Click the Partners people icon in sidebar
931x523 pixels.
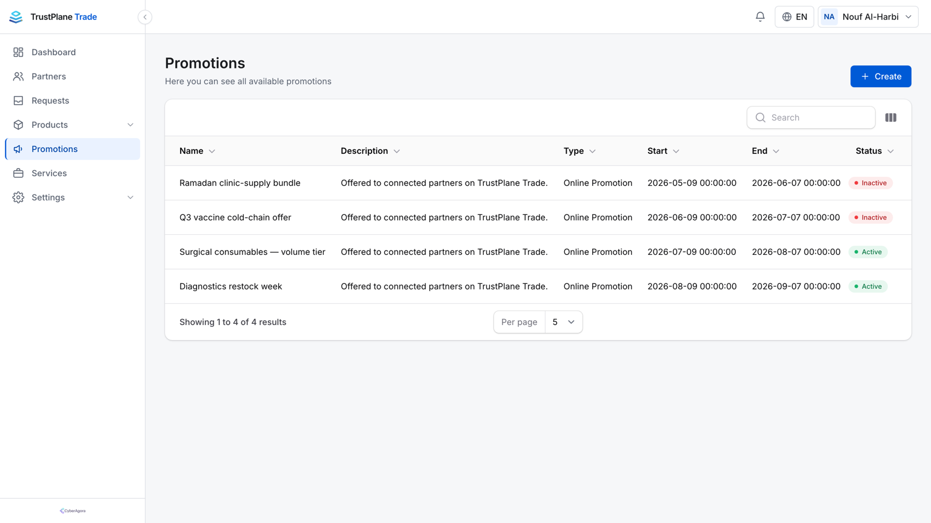point(18,76)
